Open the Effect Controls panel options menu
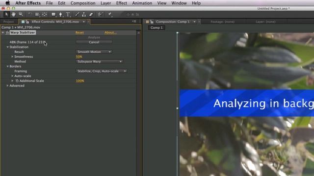Image resolution: width=314 pixels, height=176 pixels. [134, 22]
